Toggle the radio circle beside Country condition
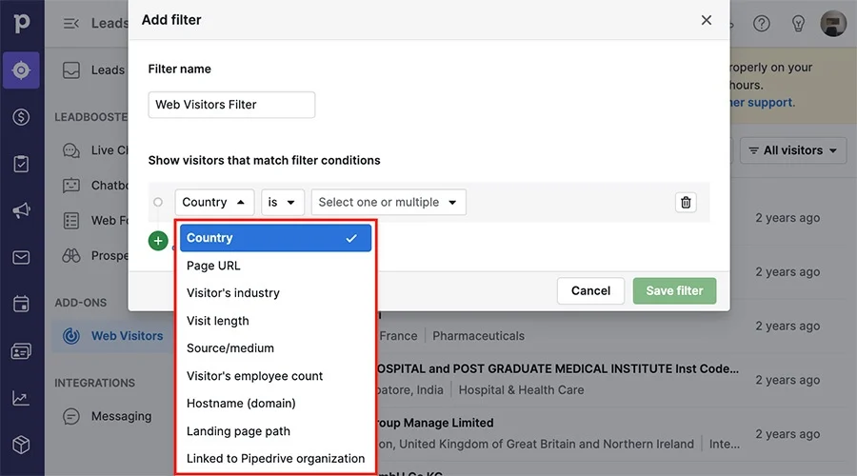This screenshot has width=857, height=476. click(x=158, y=202)
